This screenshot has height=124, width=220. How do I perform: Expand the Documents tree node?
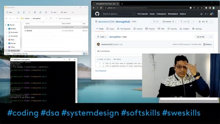[7, 32]
